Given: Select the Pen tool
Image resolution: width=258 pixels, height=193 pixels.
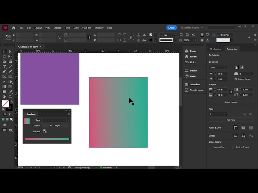Looking at the screenshot, I should (4, 72).
